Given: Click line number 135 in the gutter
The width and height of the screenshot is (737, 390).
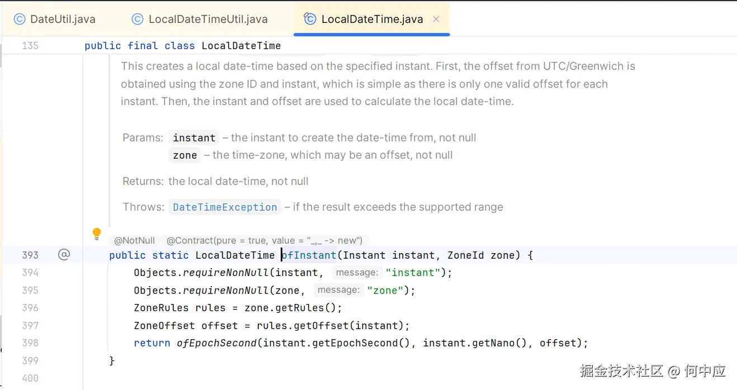Looking at the screenshot, I should pos(30,46).
